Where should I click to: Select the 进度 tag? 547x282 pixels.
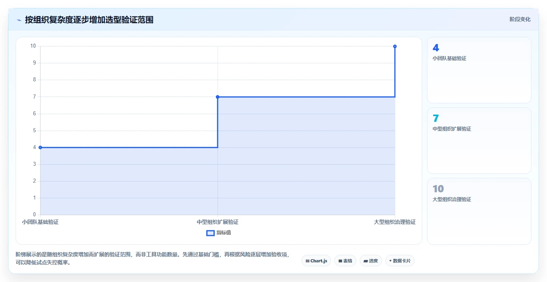pos(371,261)
